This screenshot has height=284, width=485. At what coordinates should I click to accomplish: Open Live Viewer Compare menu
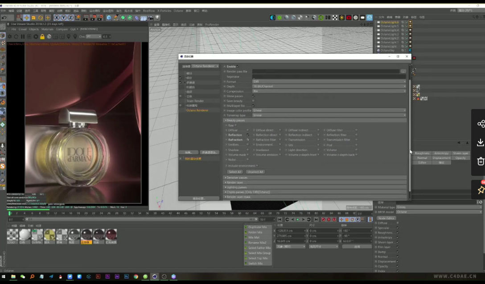(x=62, y=29)
